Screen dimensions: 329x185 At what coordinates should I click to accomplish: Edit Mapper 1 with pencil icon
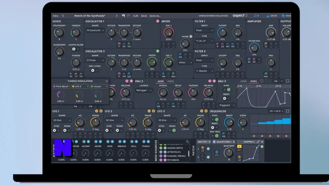[258, 142]
